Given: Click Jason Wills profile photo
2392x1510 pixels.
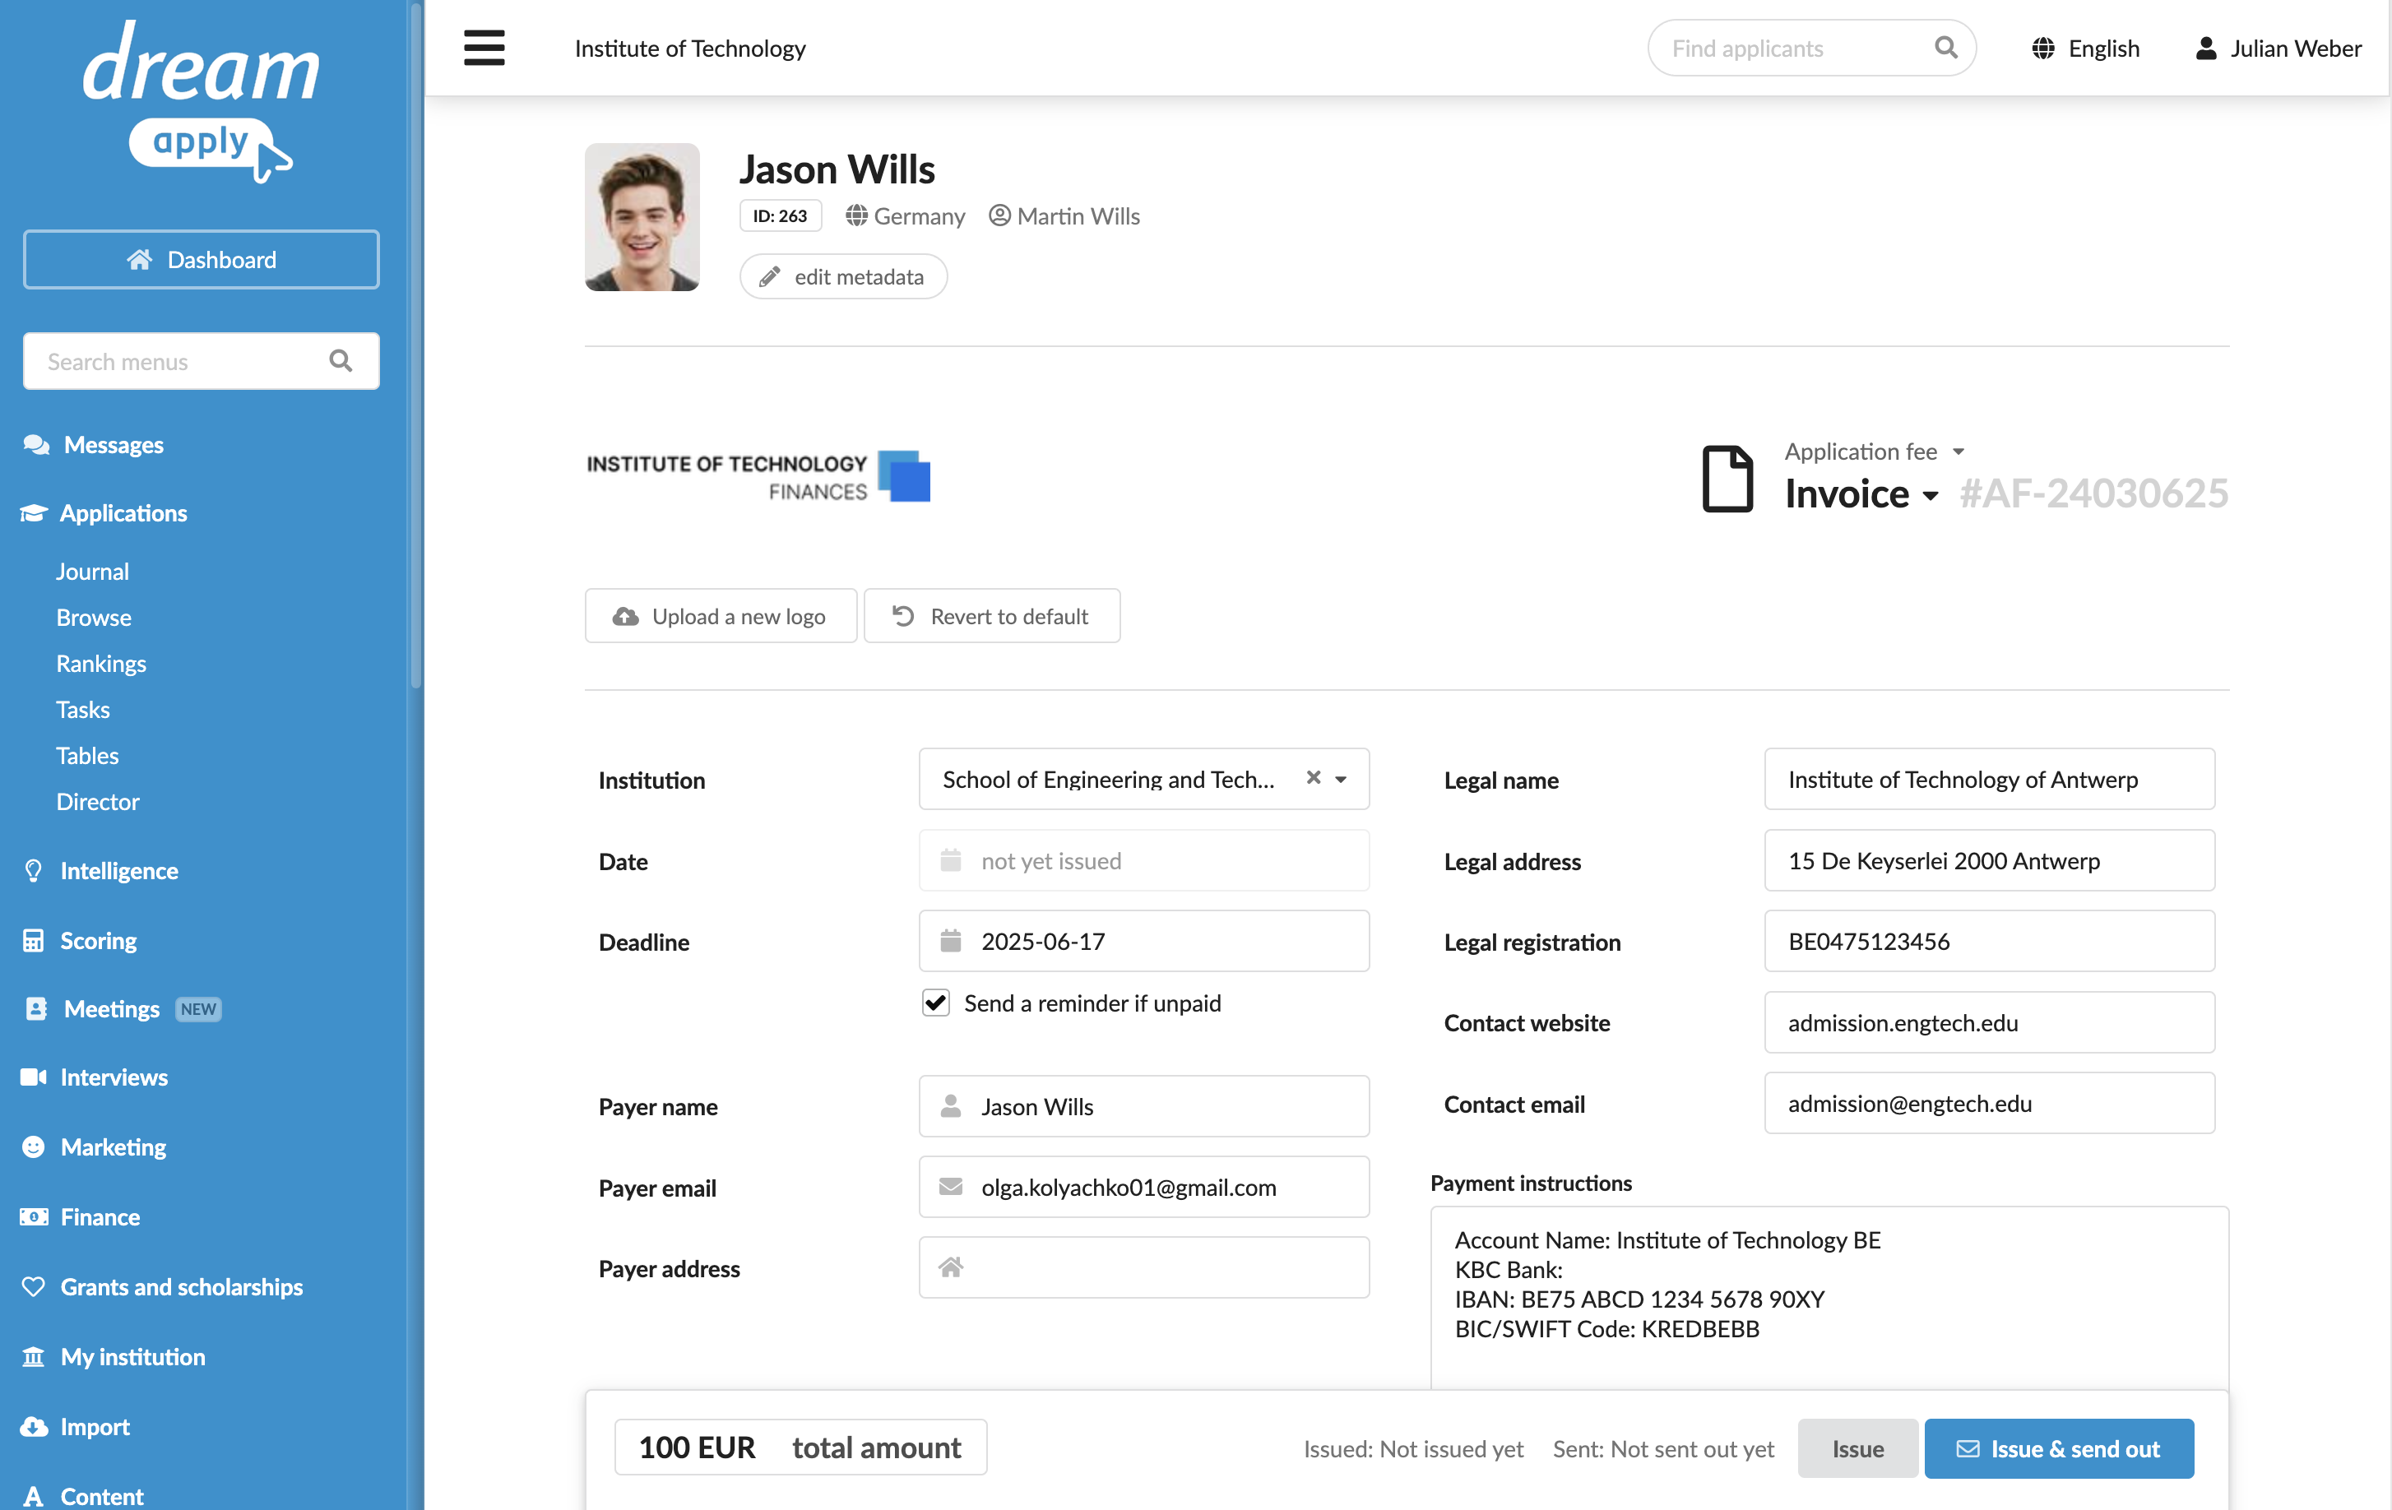Looking at the screenshot, I should coord(642,216).
